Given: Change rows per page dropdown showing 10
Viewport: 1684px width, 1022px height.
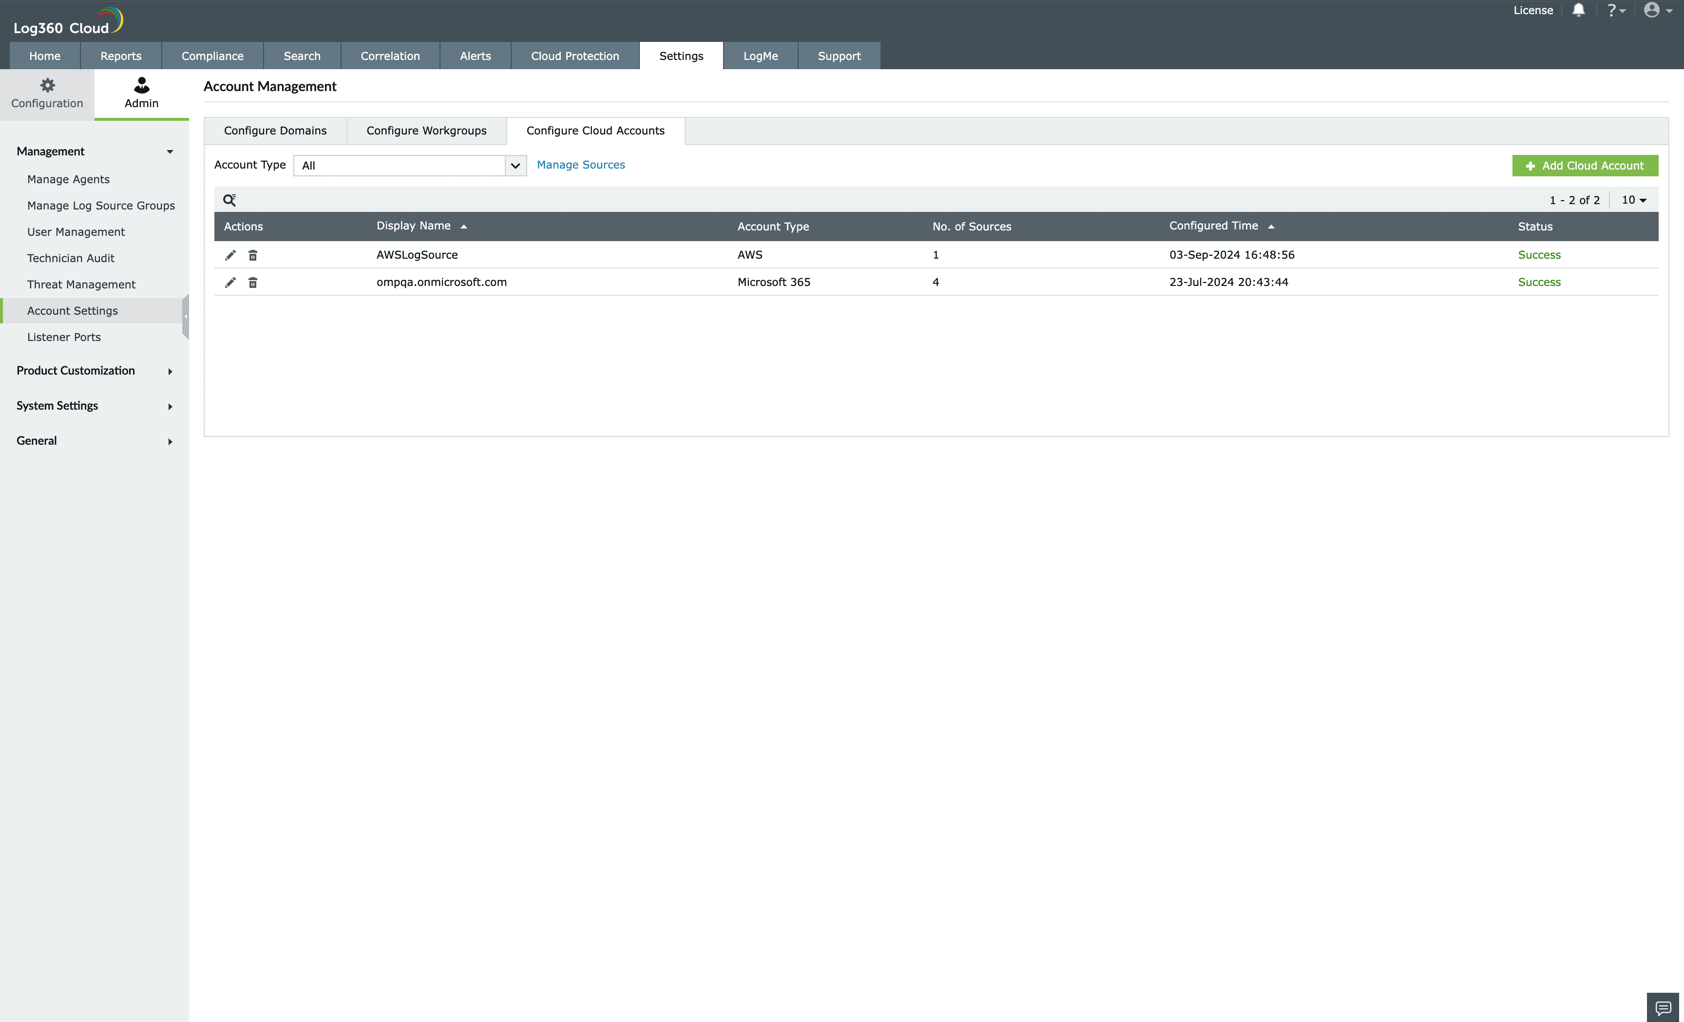Looking at the screenshot, I should tap(1633, 200).
